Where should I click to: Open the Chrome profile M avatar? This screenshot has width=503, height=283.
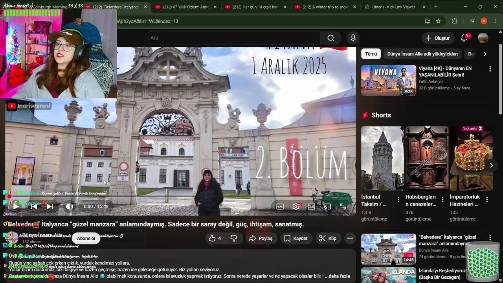click(484, 21)
